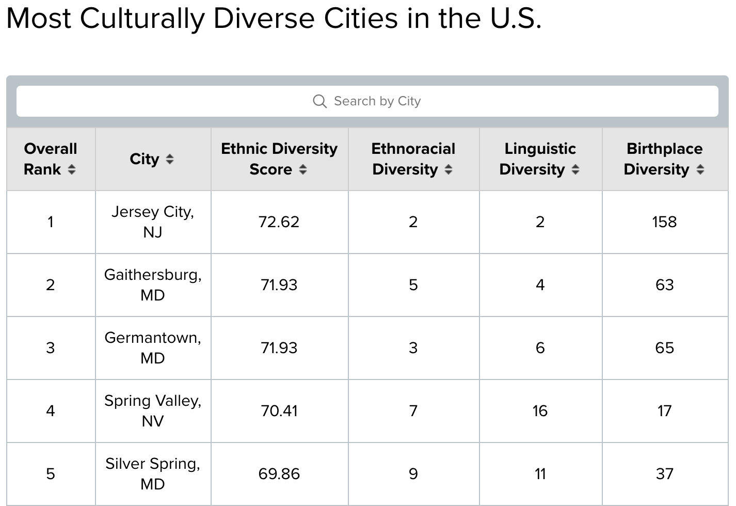Sort by City column arrows
Viewport: 736px width, 506px height.
click(170, 159)
